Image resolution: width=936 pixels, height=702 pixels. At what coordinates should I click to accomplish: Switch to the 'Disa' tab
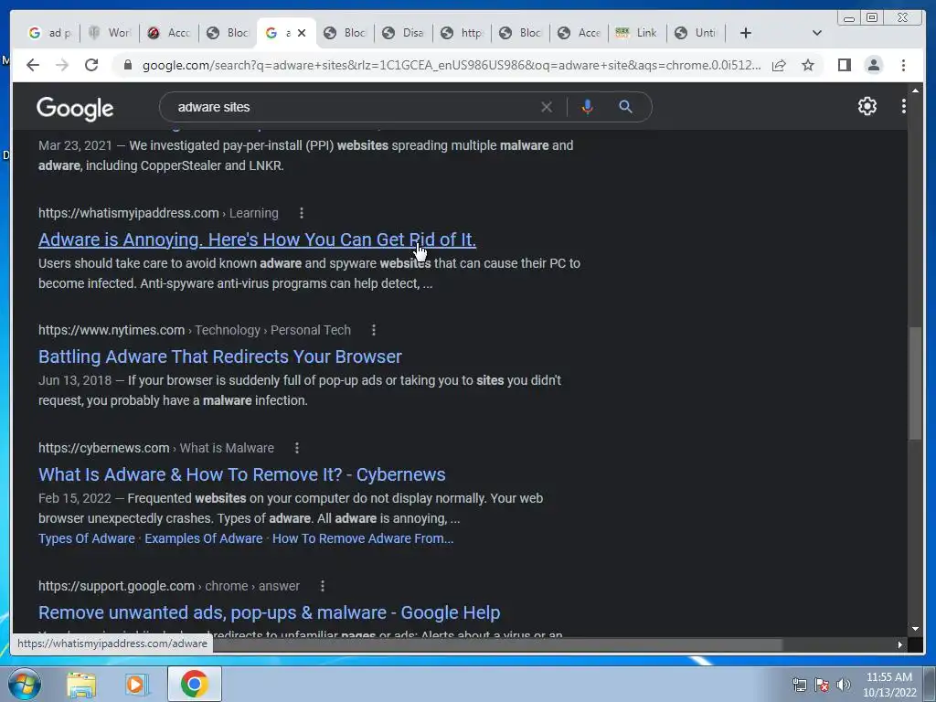coord(403,33)
